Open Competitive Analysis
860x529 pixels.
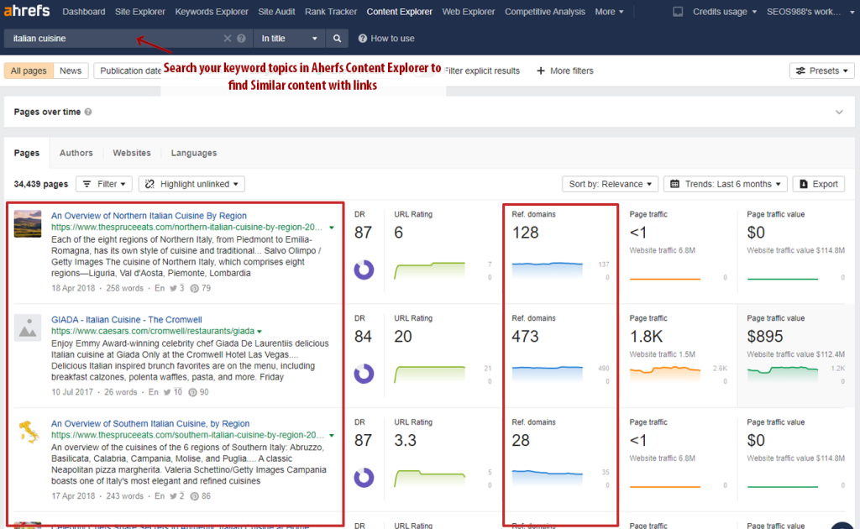[x=544, y=12]
